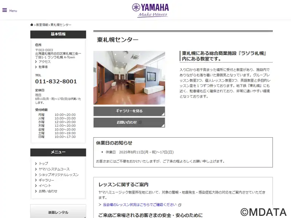Select ヤマハシステムコース in sidebar menu
The height and width of the screenshot is (218, 291).
[54, 169]
